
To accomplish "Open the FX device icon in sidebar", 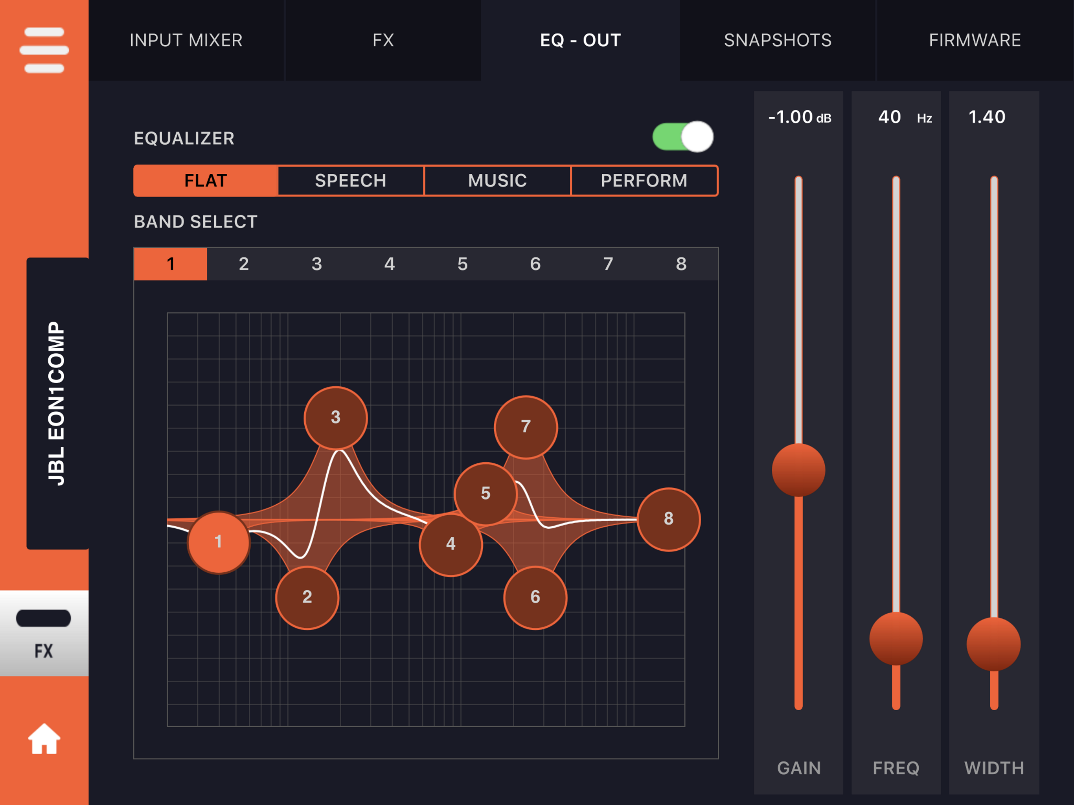I will point(44,632).
